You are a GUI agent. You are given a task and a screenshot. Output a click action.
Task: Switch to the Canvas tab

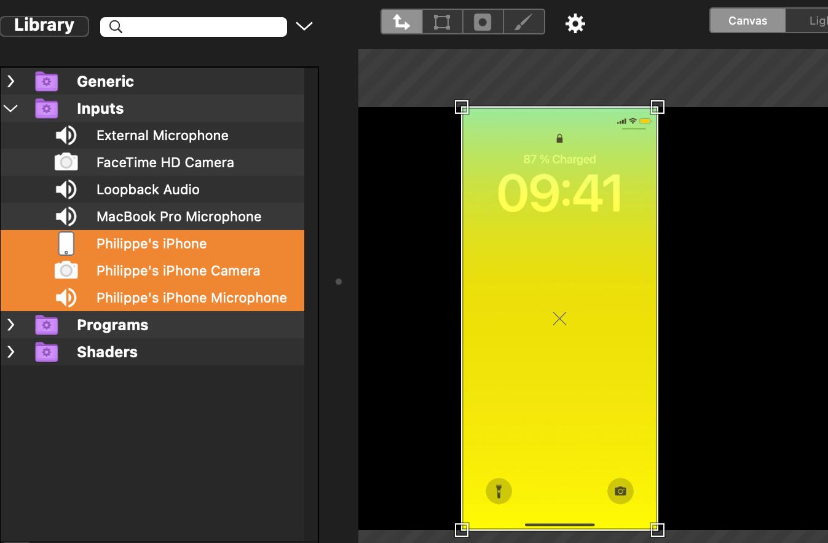747,21
